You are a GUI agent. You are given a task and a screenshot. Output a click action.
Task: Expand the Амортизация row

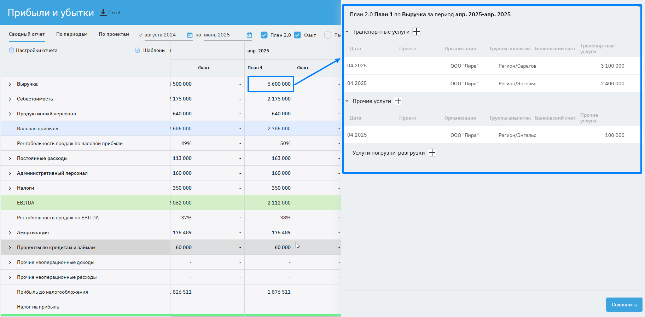pos(10,233)
